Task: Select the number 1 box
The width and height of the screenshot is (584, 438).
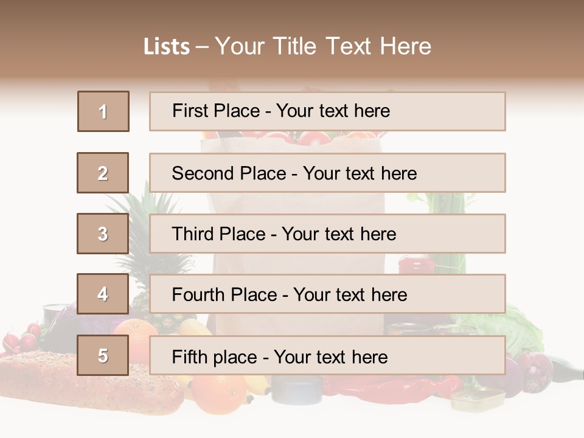Action: 103,111
